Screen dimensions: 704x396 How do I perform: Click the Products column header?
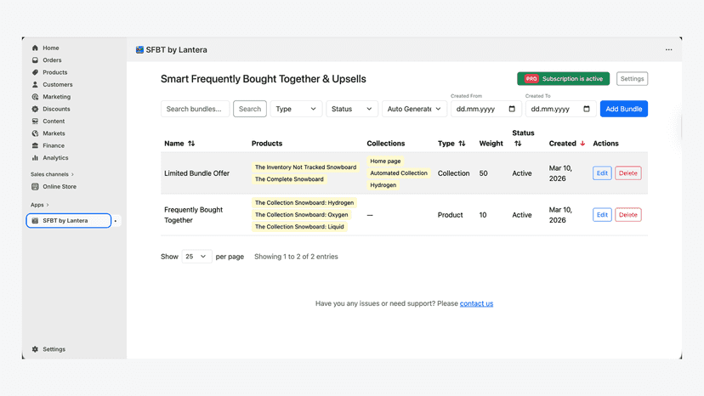(267, 144)
